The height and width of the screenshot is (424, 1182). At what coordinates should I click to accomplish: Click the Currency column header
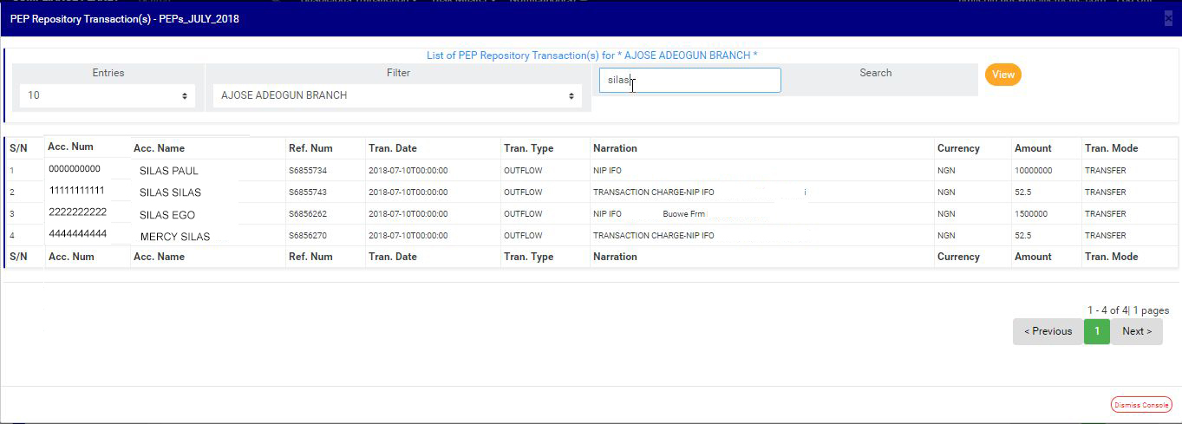[958, 148]
